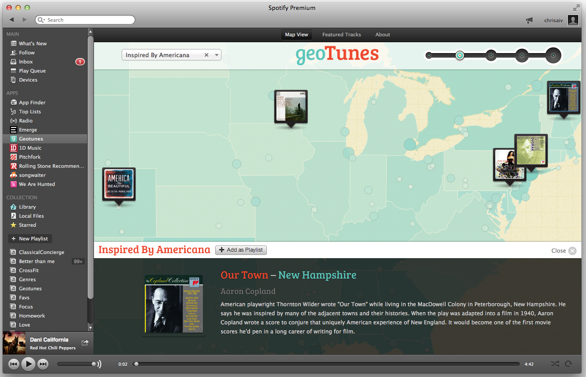Open the Aaron Copland artist link
Image resolution: width=586 pixels, height=377 pixels.
248,291
